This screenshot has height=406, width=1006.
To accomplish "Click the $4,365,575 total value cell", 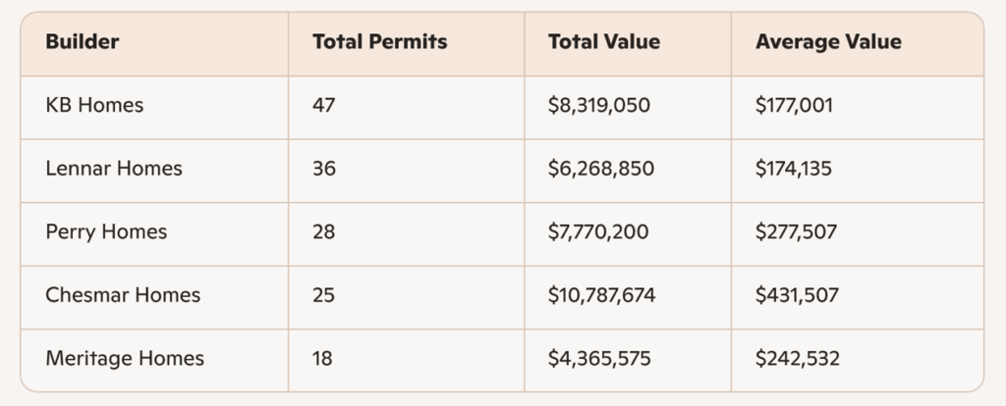I will click(600, 359).
